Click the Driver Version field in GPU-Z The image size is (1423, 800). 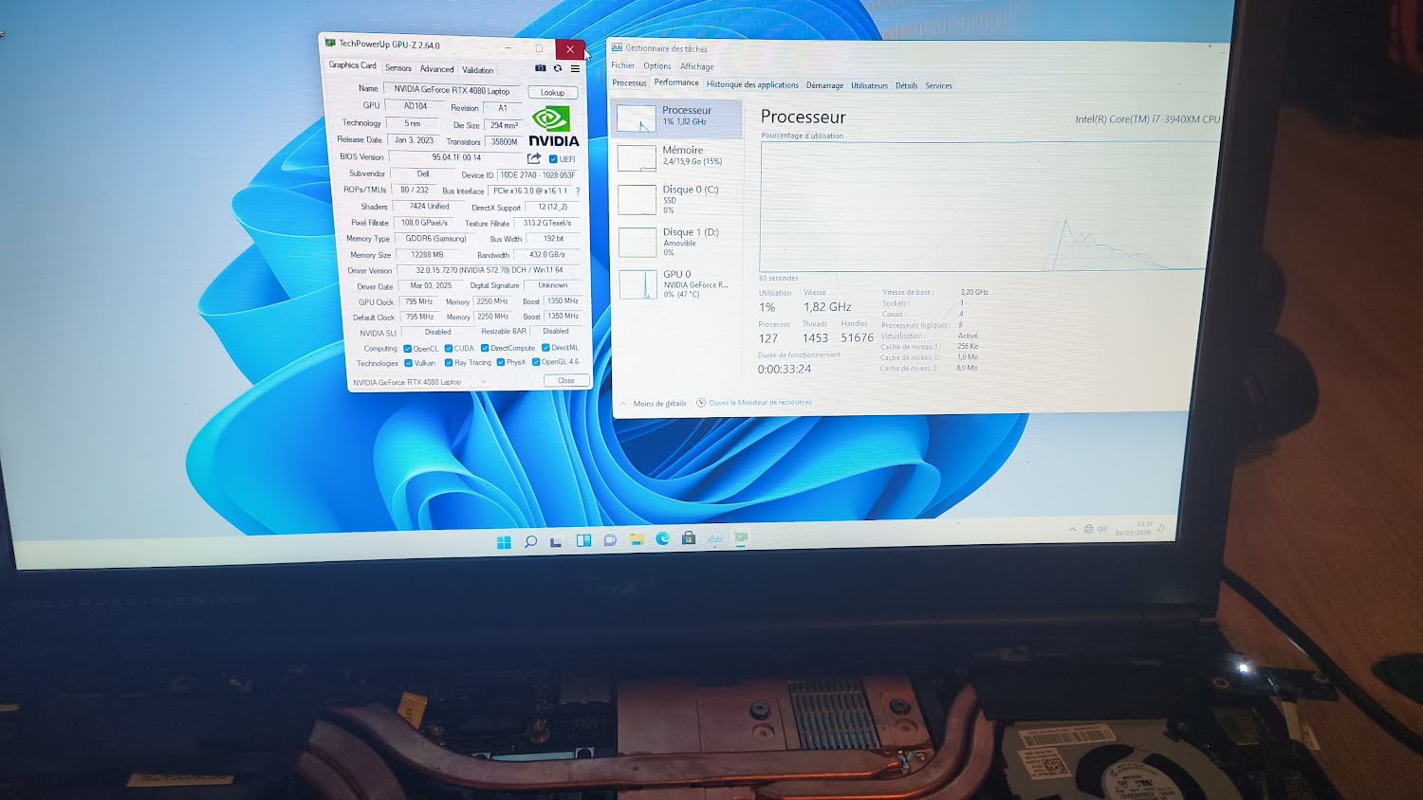(x=489, y=270)
